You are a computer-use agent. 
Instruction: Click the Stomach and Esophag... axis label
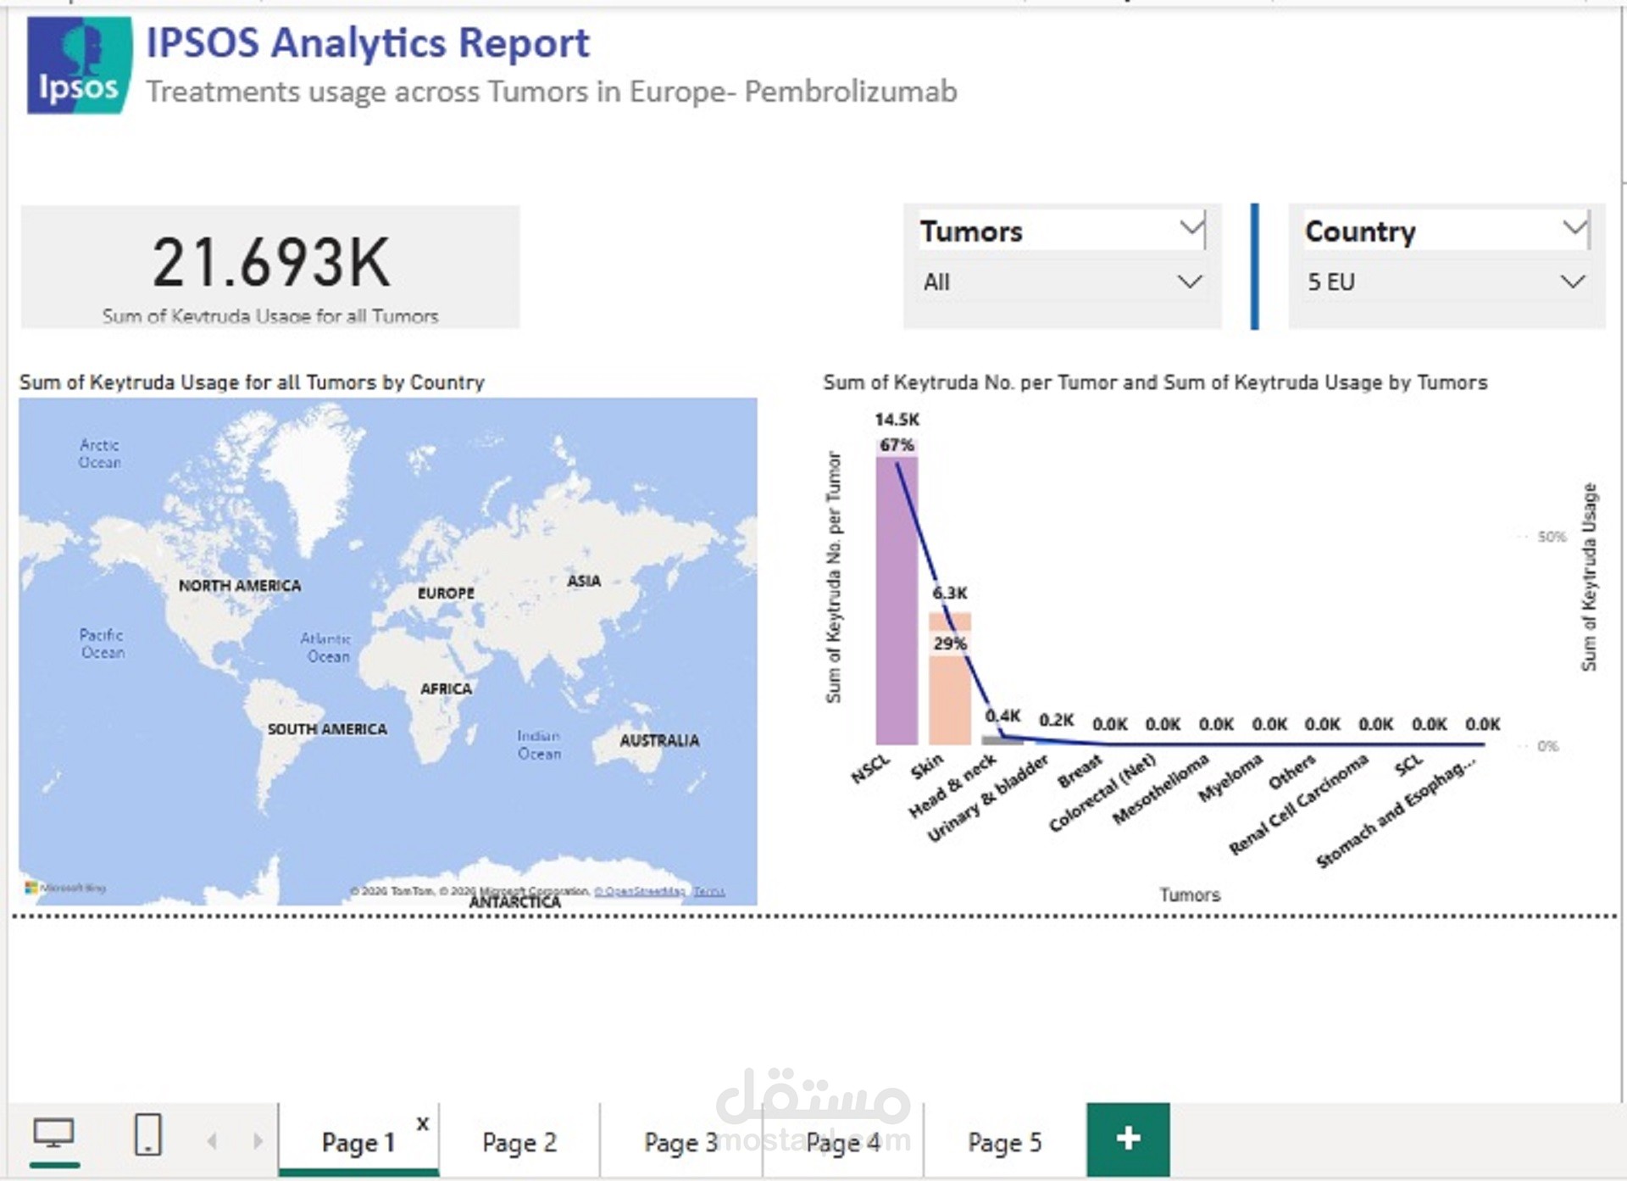point(1396,811)
